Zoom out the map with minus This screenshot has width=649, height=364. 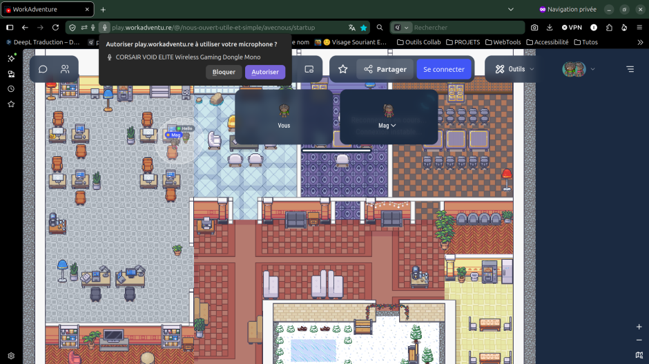pyautogui.click(x=639, y=340)
